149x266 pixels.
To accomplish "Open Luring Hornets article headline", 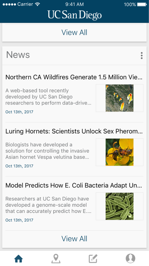I will point(74,131).
